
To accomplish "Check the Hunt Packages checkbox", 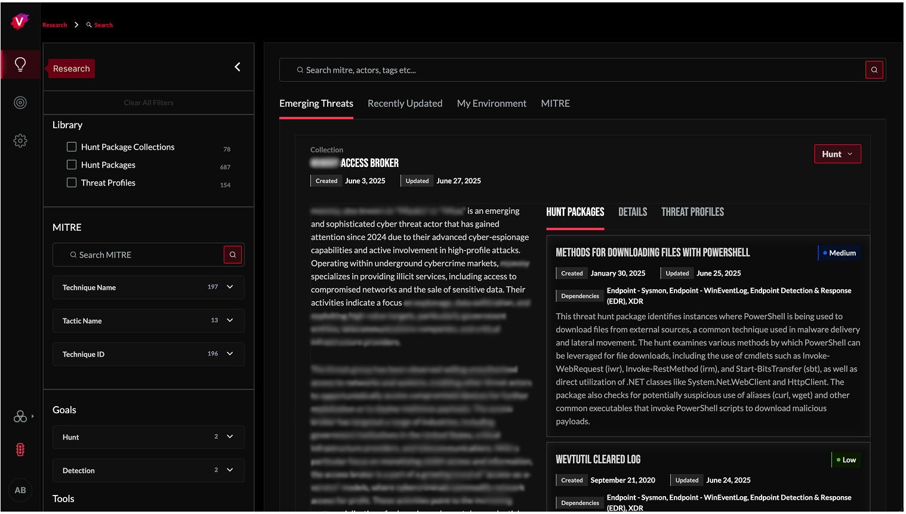I will 72,165.
